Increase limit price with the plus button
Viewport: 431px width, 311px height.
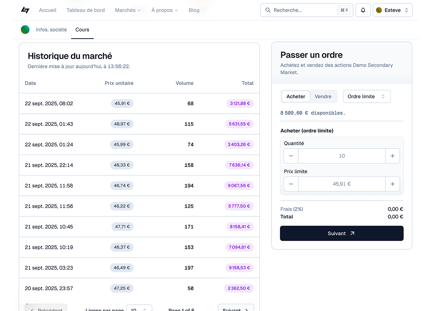coord(392,184)
